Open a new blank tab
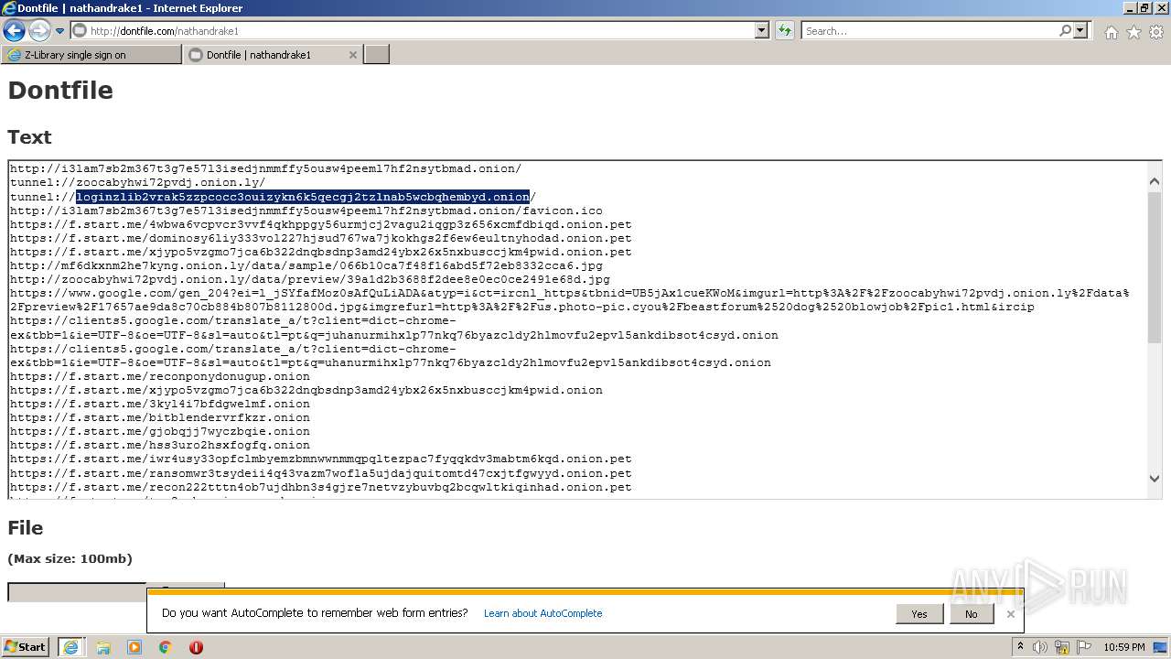Screen dimensions: 1171x659 (x=377, y=55)
